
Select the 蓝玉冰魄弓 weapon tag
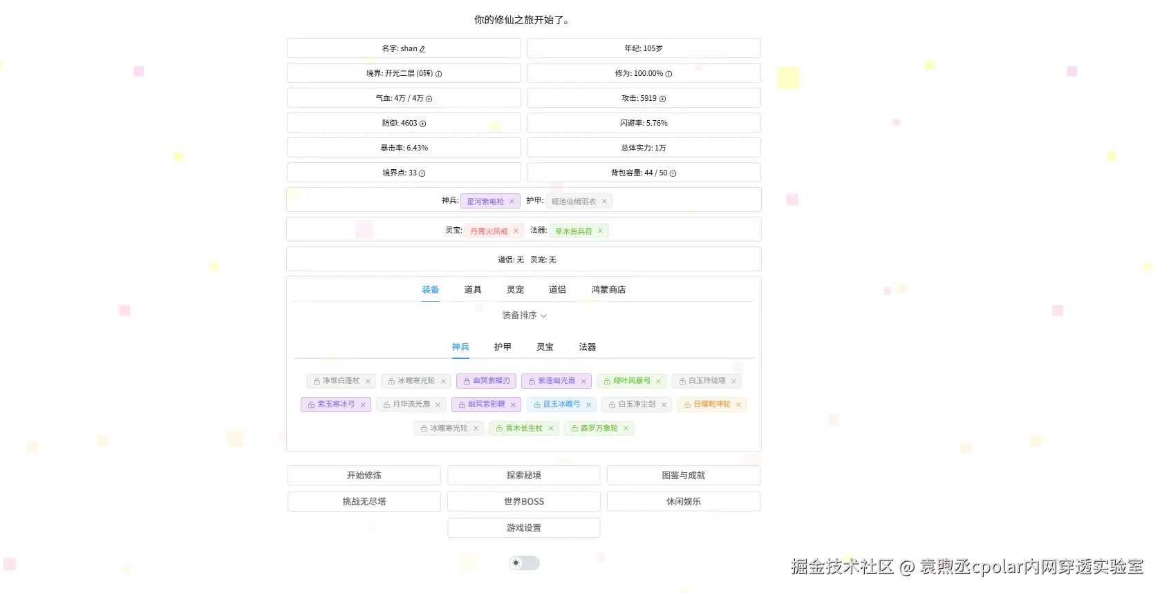tap(561, 405)
